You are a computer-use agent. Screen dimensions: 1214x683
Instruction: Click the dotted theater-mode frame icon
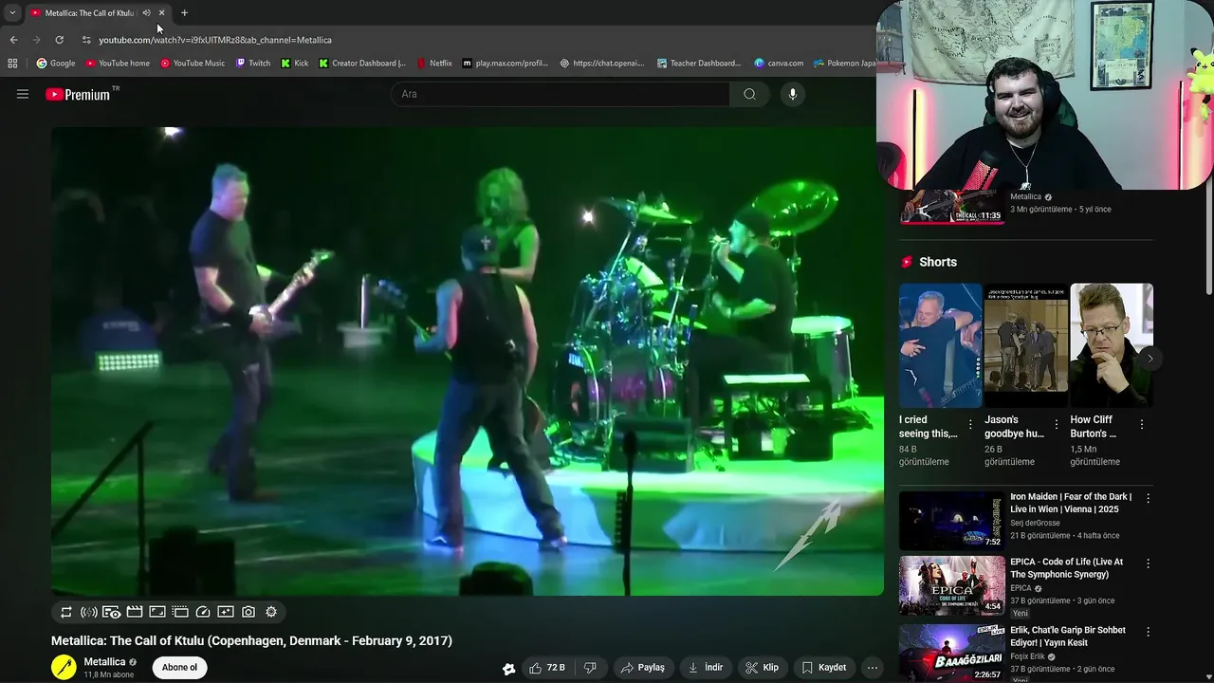tap(180, 612)
